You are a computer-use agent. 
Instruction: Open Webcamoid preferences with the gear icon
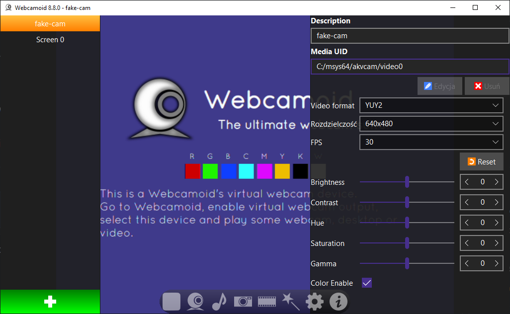click(x=314, y=302)
